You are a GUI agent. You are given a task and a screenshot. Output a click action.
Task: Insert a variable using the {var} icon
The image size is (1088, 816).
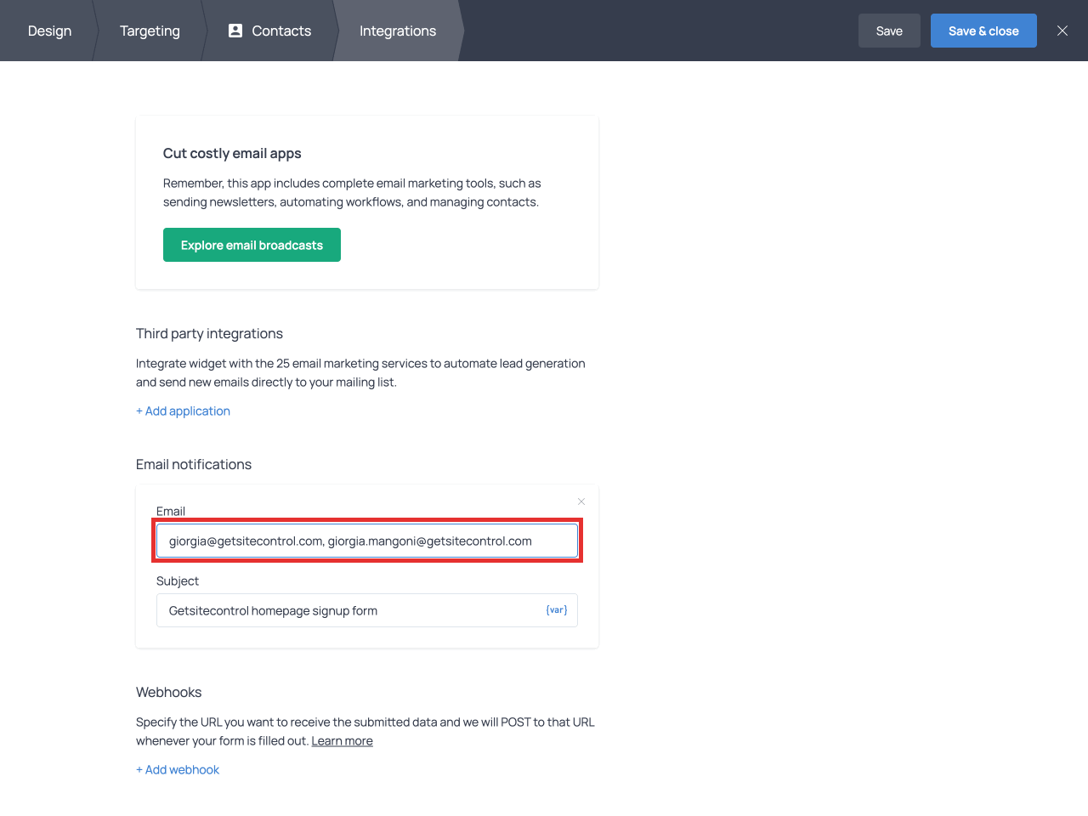pyautogui.click(x=557, y=610)
